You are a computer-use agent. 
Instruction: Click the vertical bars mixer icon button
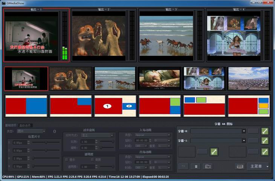183,166
